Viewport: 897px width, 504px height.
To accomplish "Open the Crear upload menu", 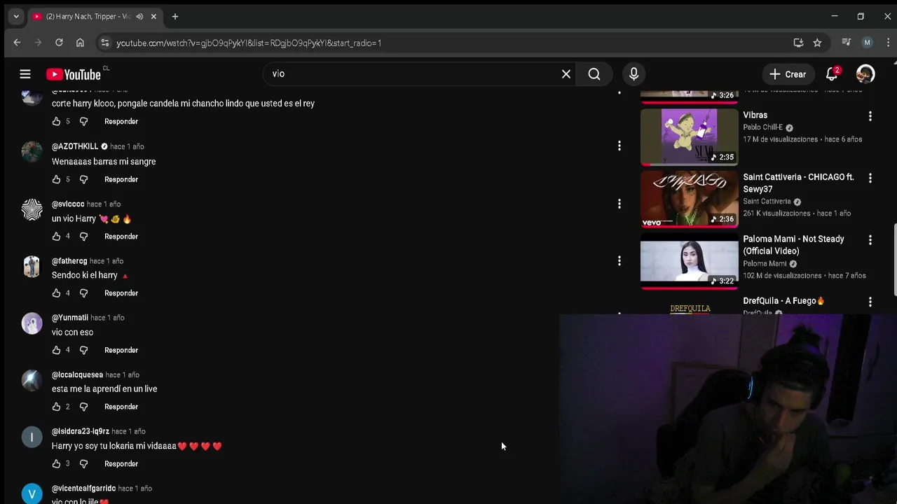I will [788, 74].
